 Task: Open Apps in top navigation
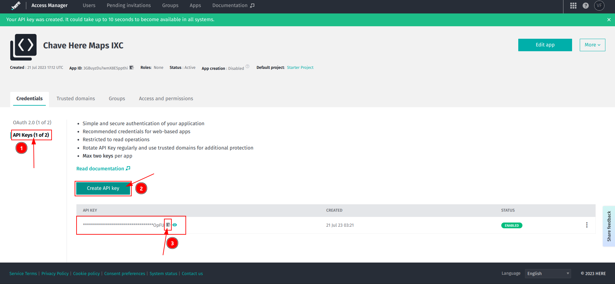195,5
